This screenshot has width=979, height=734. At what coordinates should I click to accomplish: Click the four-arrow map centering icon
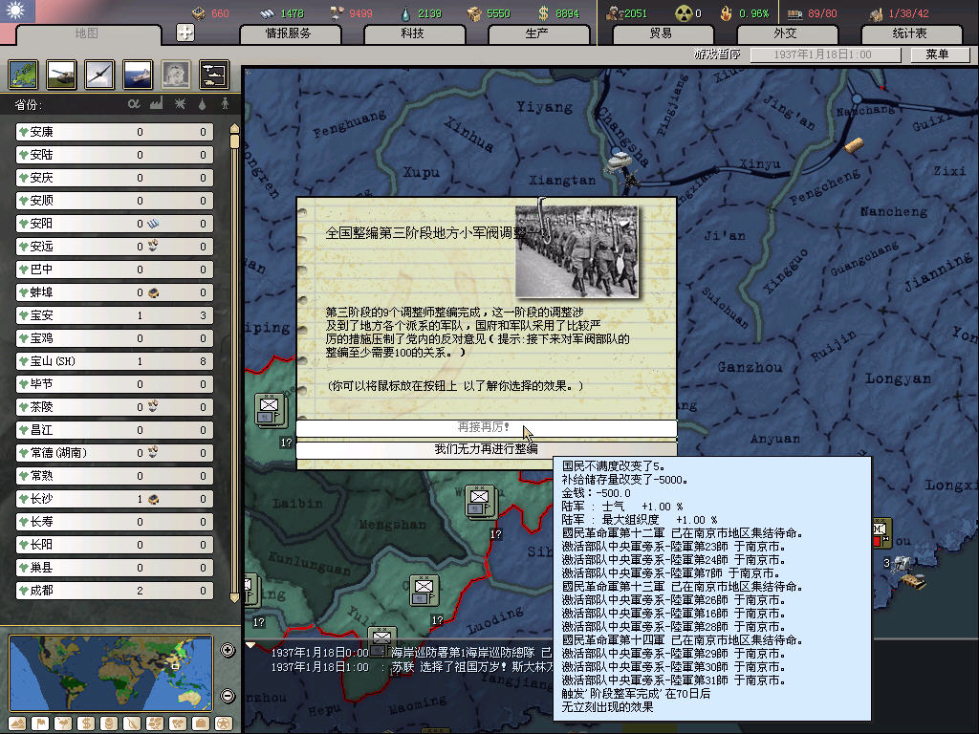(x=185, y=32)
